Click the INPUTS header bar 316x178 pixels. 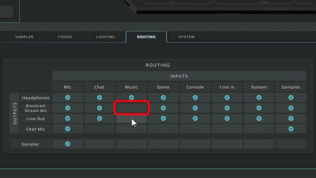[x=179, y=76]
